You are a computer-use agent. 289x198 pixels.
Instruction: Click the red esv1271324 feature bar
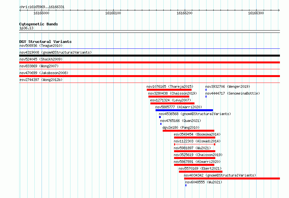click(x=172, y=103)
